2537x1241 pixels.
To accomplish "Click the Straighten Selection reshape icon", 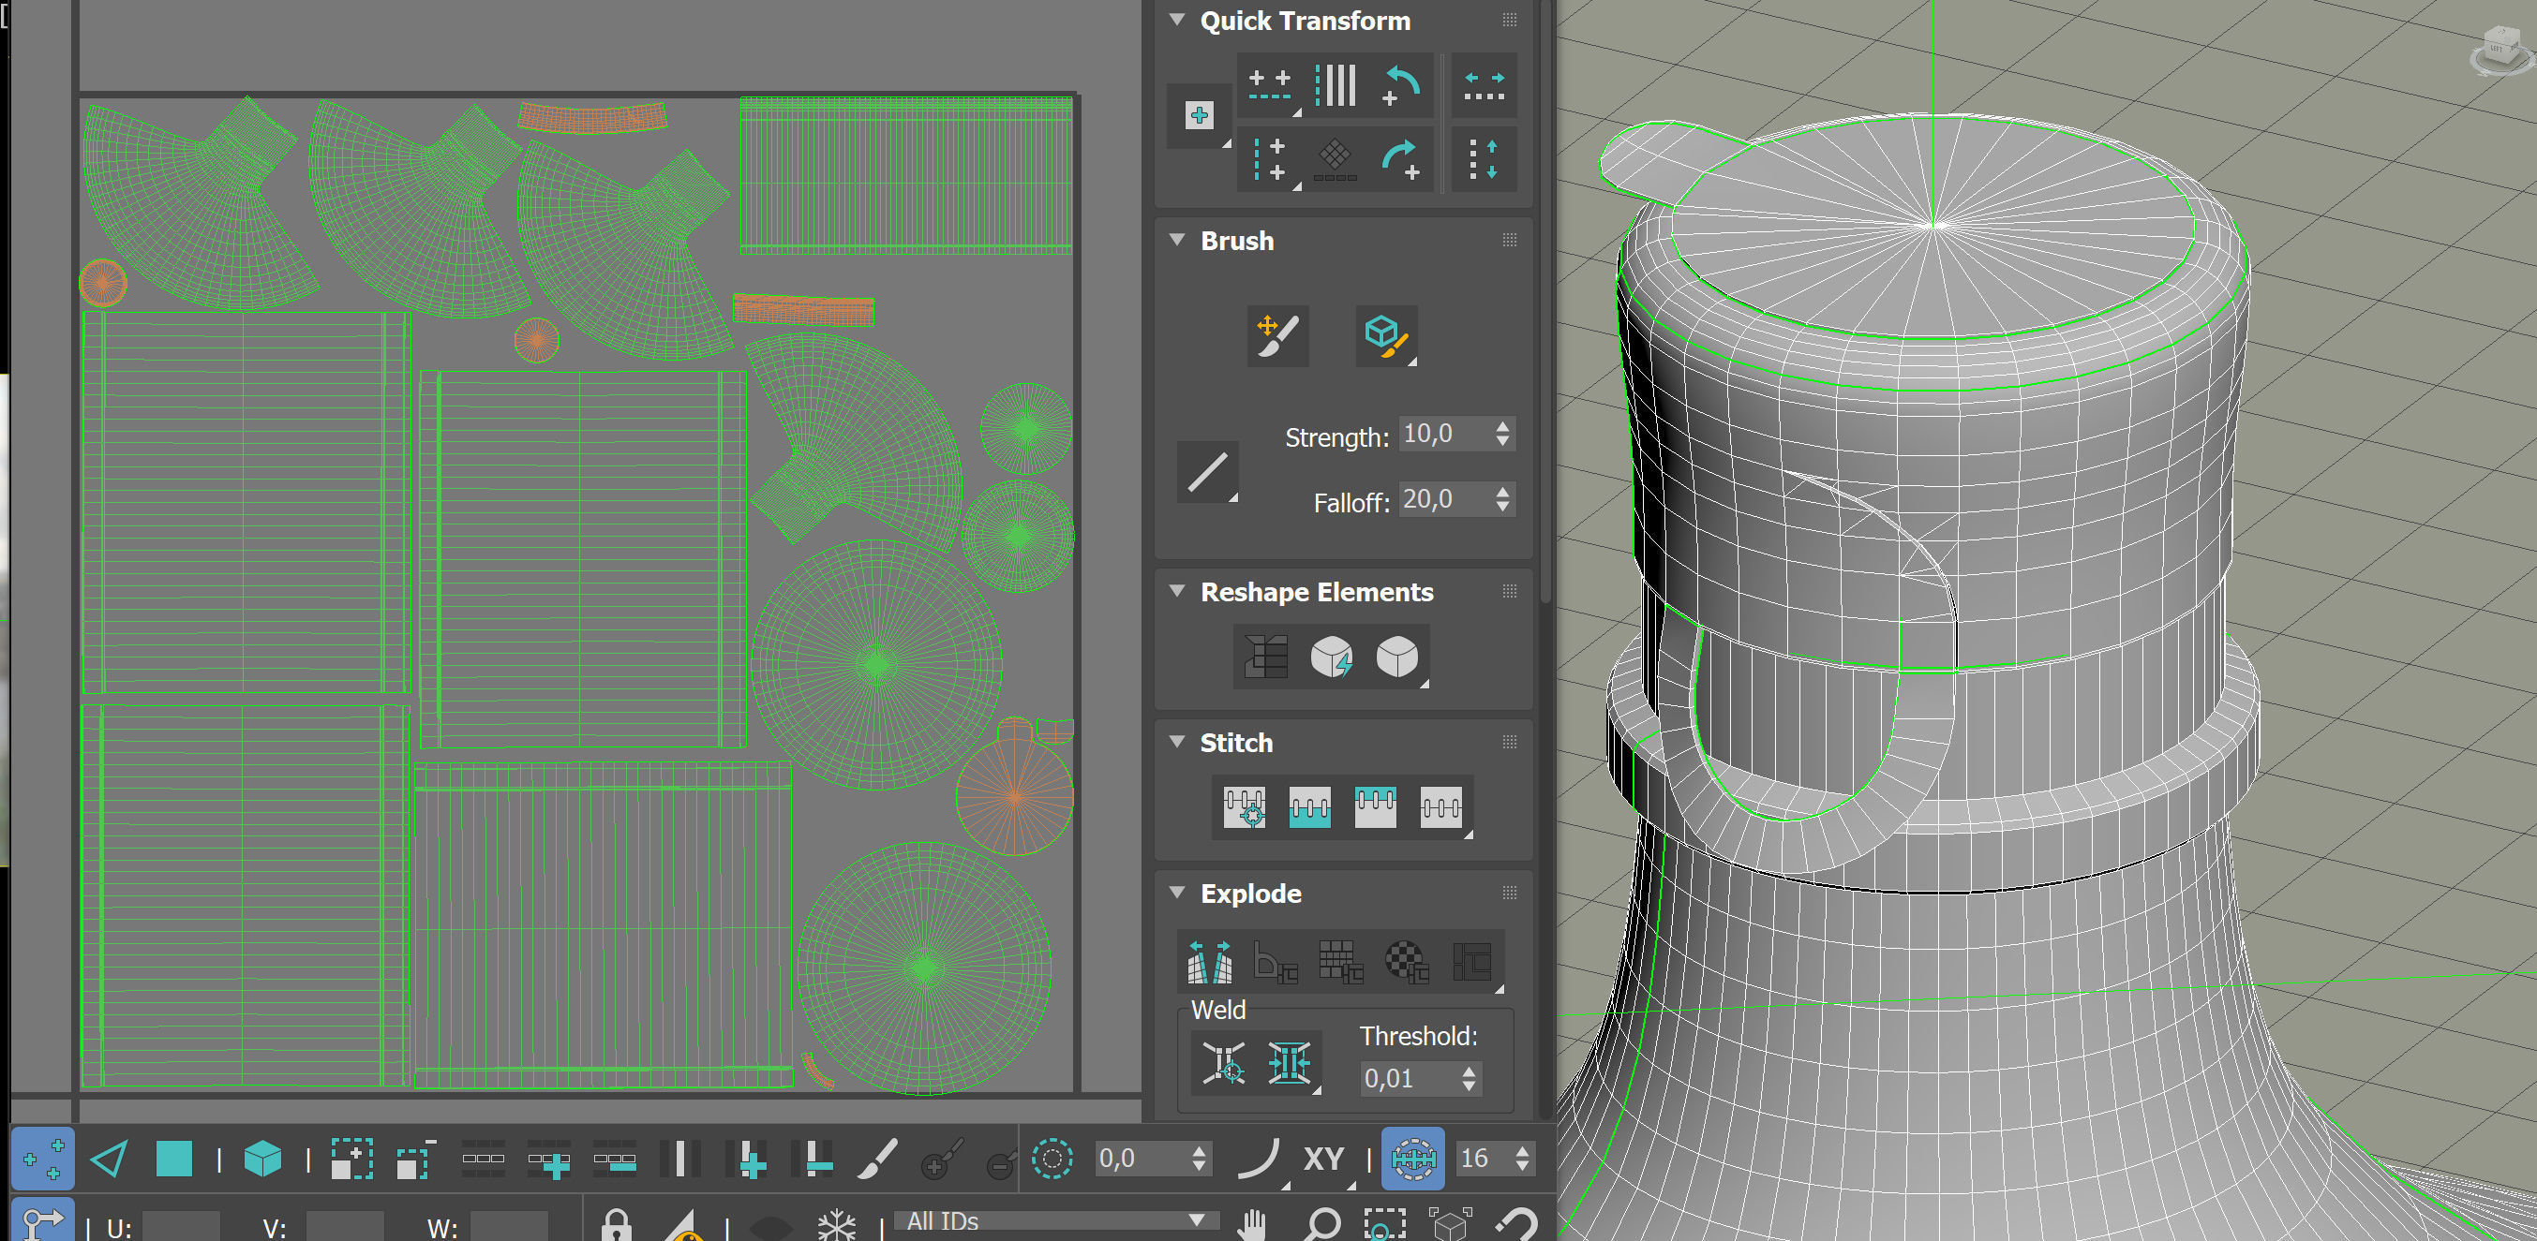I will [1265, 657].
